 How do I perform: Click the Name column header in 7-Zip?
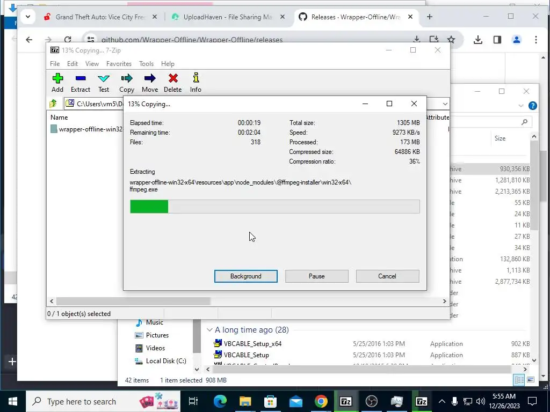point(59,117)
